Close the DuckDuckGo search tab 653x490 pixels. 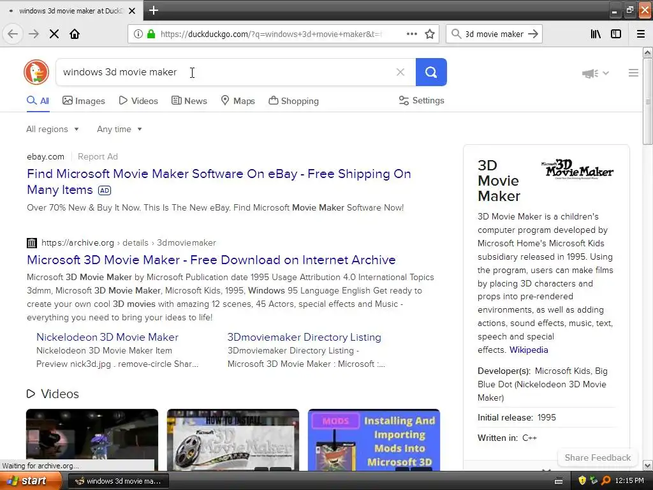132,11
